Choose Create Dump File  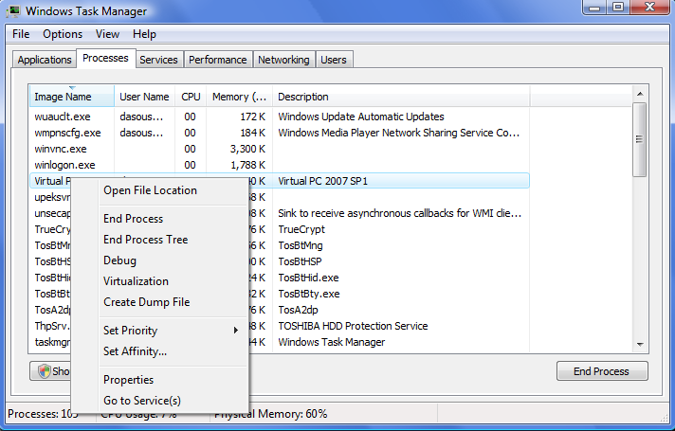click(x=159, y=302)
